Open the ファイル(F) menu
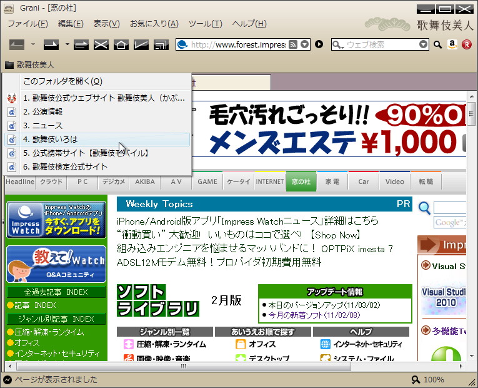The width and height of the screenshot is (478, 388). (27, 24)
